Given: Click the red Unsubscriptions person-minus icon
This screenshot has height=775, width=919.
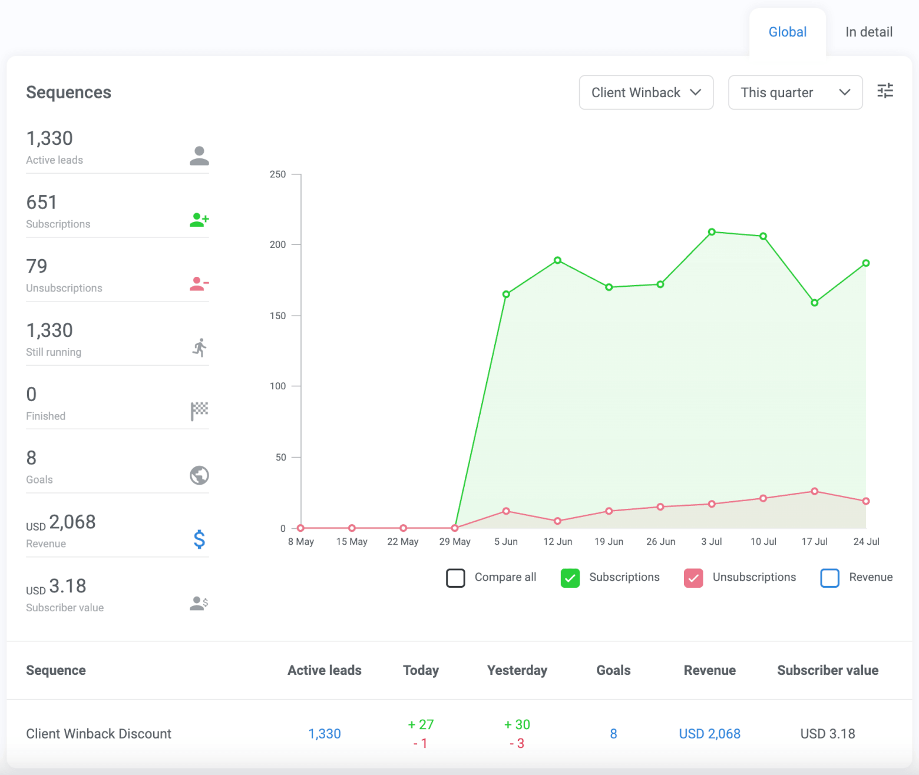Looking at the screenshot, I should point(199,284).
